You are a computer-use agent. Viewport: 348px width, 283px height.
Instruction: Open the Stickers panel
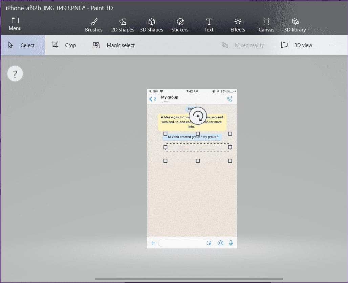[x=180, y=25]
